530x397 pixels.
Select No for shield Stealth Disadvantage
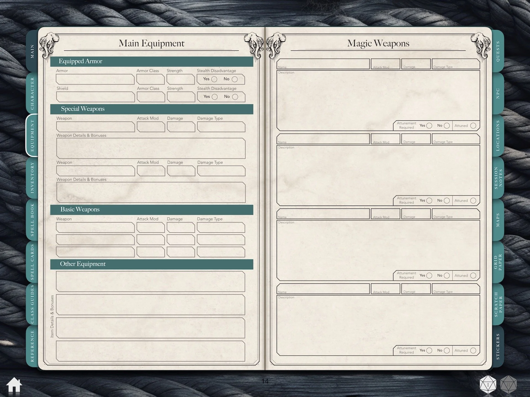[x=235, y=97]
